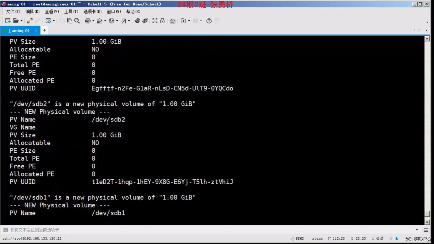Click the UUID starting with Egfftf
434x244 pixels.
tap(162, 88)
